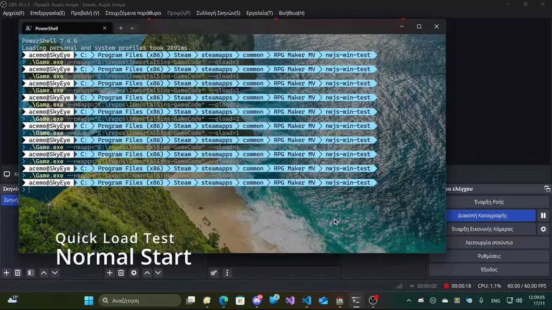Open Ρυθμίσεις settings button
This screenshot has height=310, width=552.
(x=489, y=256)
